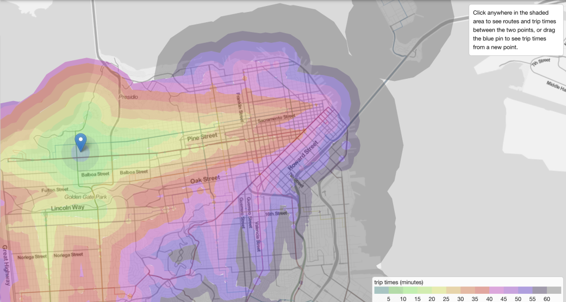Click the Presidio label on the map
Screen dimensions: 566x302
[x=128, y=97]
